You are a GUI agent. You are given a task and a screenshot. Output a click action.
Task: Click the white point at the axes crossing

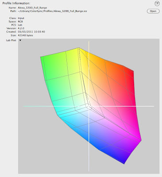click(x=89, y=106)
